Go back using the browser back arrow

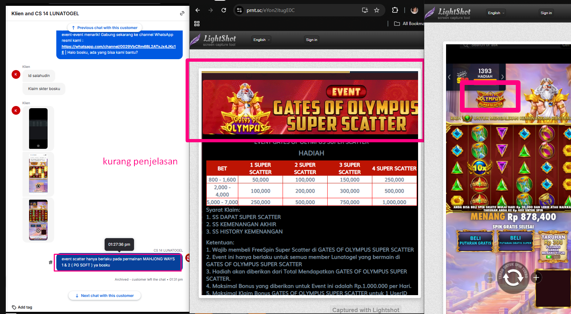198,10
